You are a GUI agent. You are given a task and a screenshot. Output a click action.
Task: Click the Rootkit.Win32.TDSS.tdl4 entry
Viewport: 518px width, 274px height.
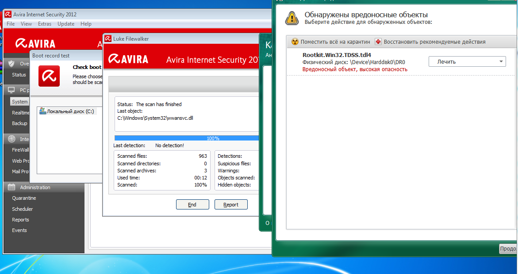tap(337, 55)
